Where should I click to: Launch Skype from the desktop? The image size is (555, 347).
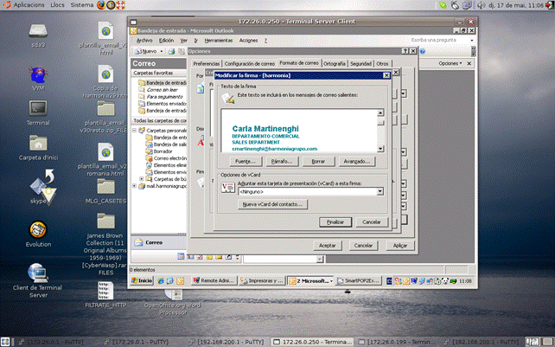[38, 188]
